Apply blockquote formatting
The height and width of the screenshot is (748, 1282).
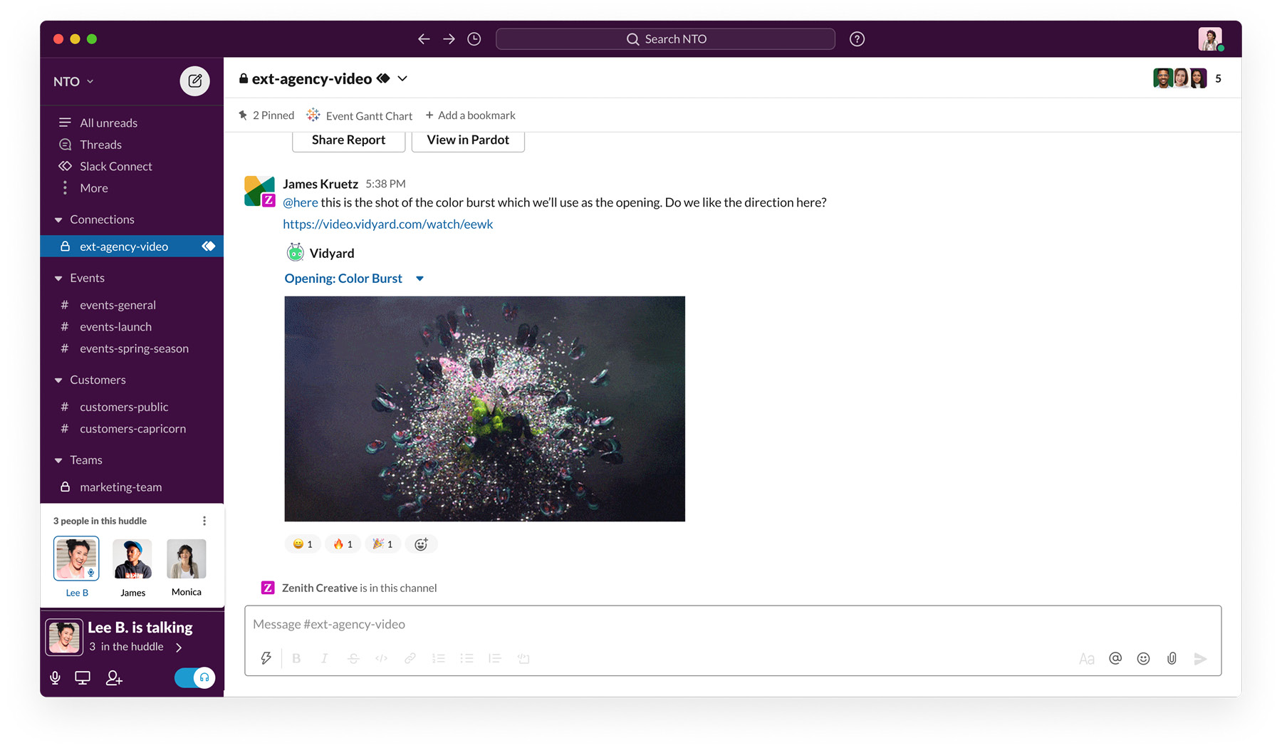coord(495,658)
